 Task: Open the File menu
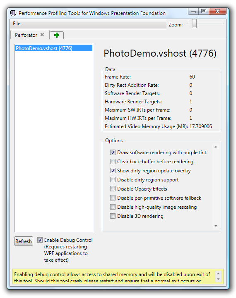pyautogui.click(x=17, y=24)
